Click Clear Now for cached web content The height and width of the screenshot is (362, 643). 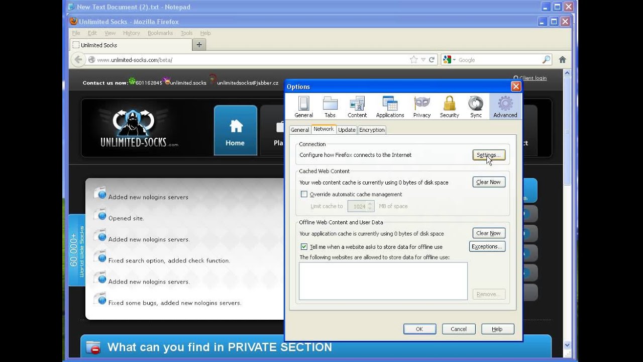[x=489, y=182]
